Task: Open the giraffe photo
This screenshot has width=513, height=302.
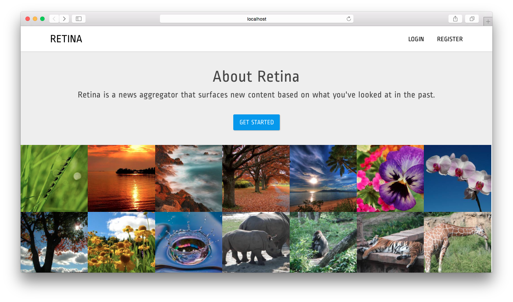Action: pos(458,242)
